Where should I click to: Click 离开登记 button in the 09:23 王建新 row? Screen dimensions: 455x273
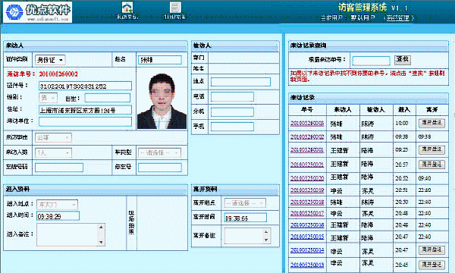[x=431, y=149]
